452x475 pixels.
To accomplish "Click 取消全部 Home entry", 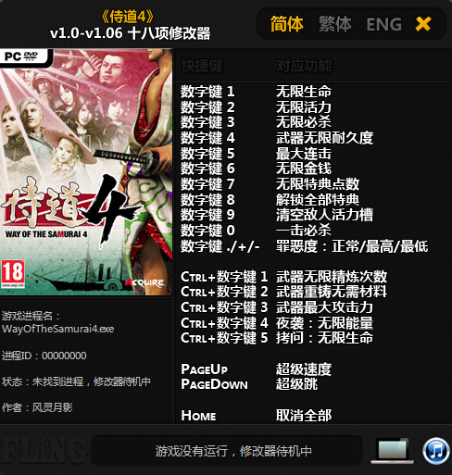I will [x=304, y=415].
